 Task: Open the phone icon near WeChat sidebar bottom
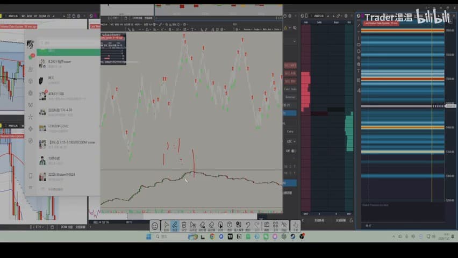31,176
